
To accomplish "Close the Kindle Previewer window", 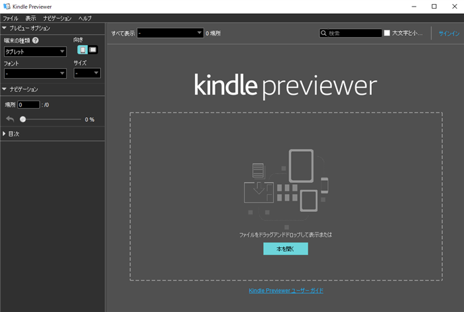I will click(455, 7).
